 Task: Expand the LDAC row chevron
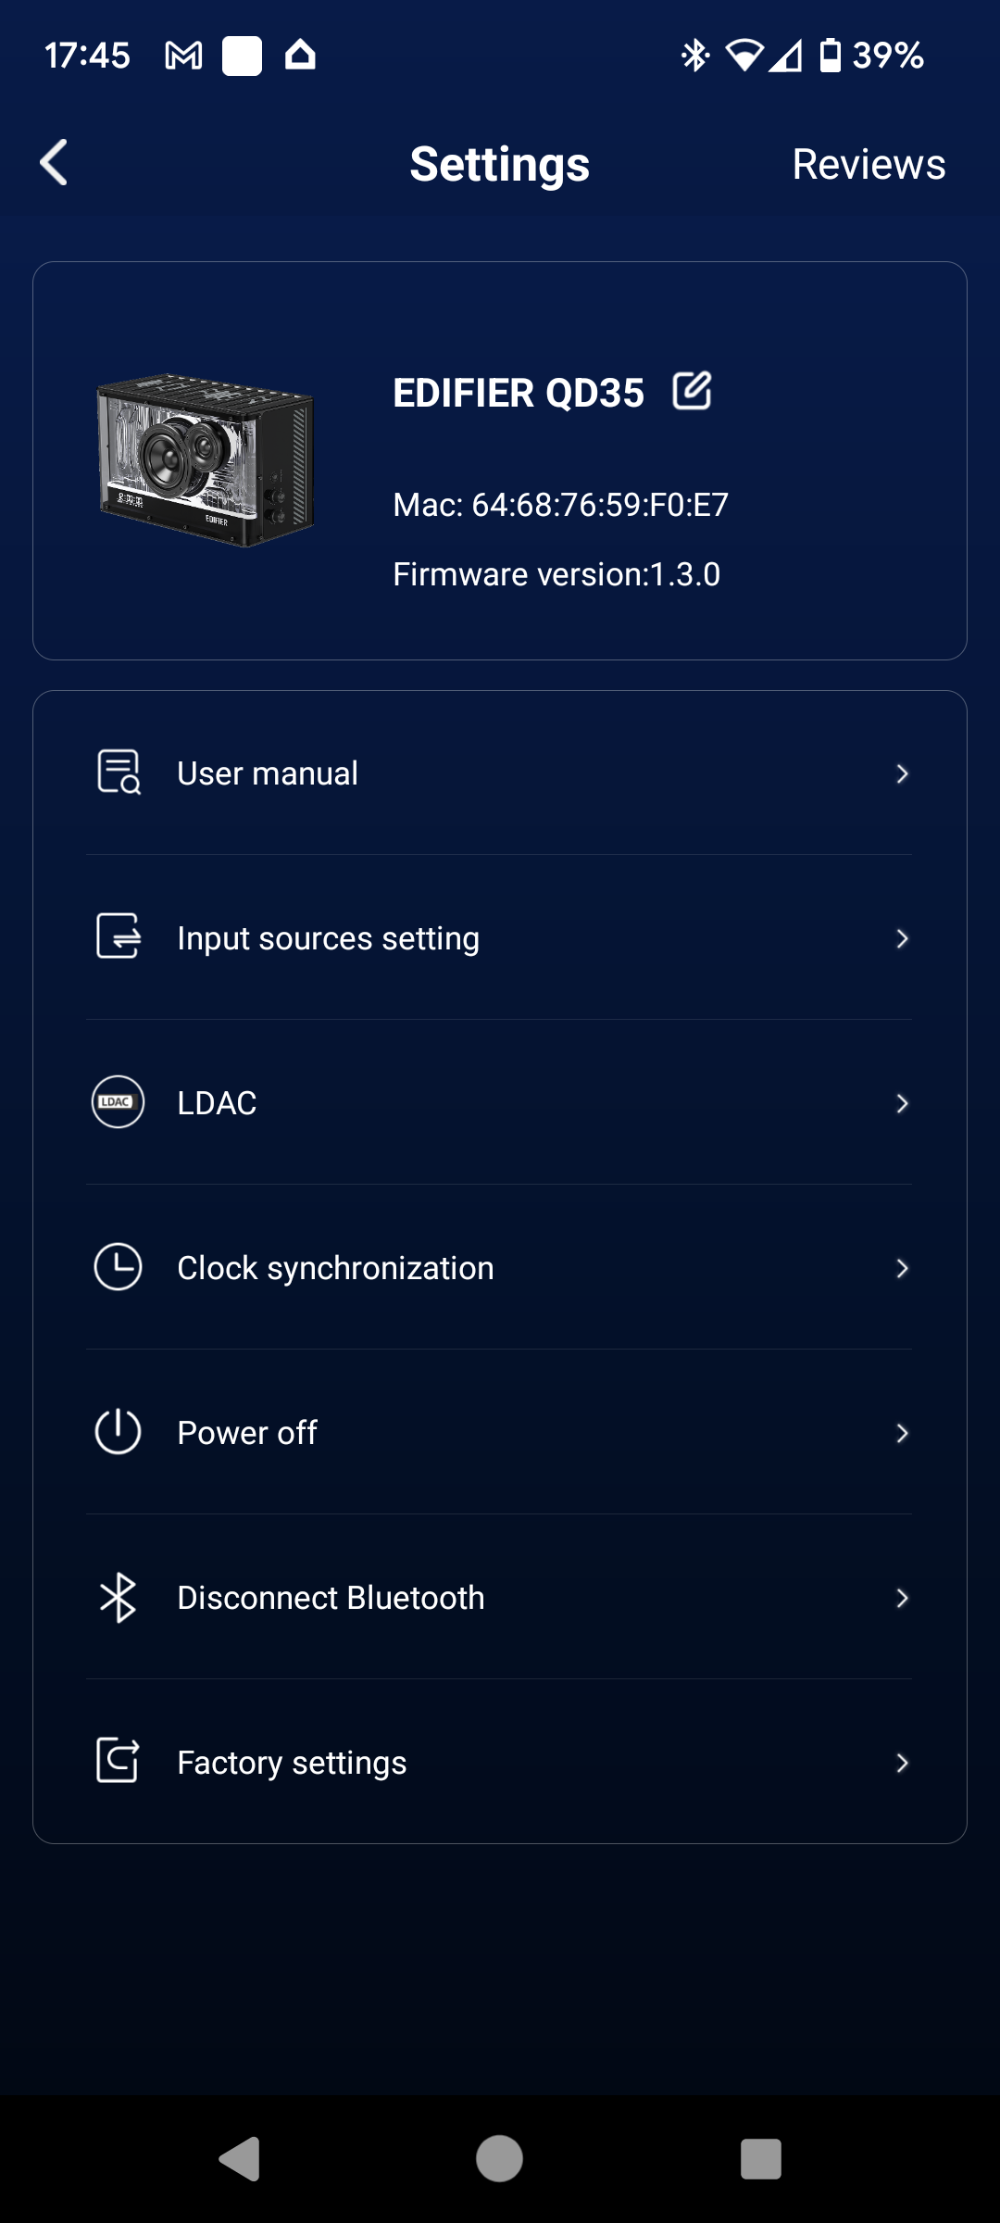click(902, 1103)
